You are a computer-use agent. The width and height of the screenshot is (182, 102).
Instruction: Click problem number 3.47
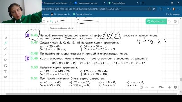pos(34,42)
